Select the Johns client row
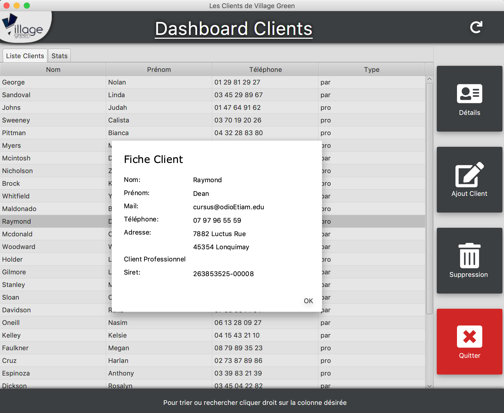Viewport: 504px width, 413px height. click(212, 108)
